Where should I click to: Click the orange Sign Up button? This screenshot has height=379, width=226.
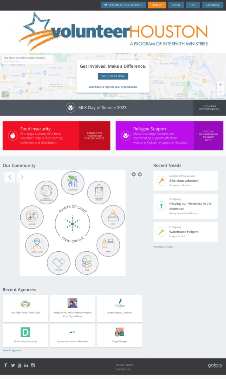click(157, 5)
